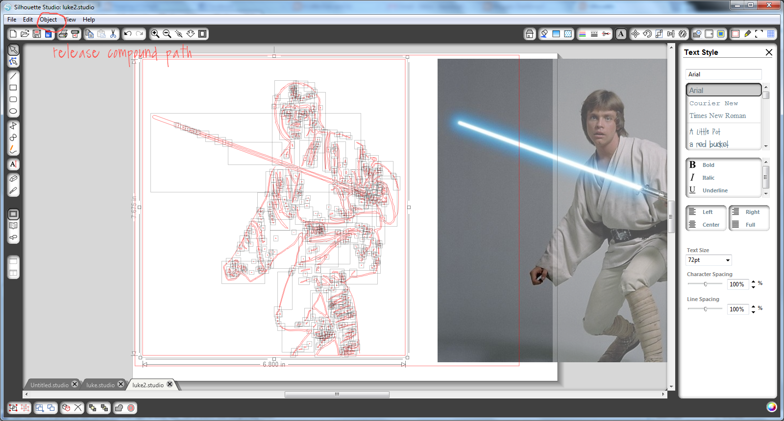Open the Fill Gradient window

coord(556,34)
